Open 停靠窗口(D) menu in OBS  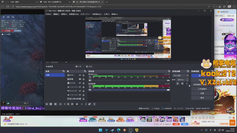tap(74, 14)
